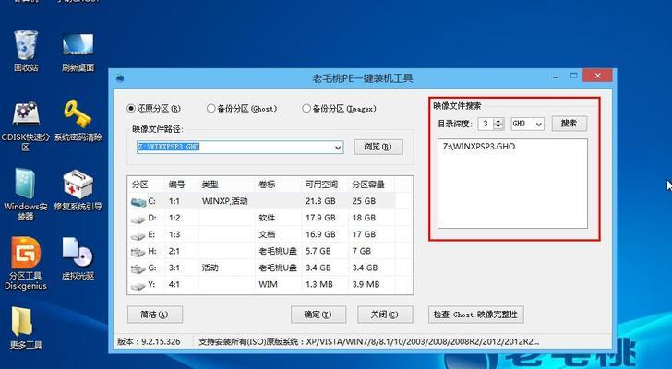Select Z:\WINXPSP3.GHO in search results
The width and height of the screenshot is (672, 369).
479,147
